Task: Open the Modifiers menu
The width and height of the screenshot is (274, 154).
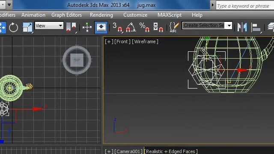Action: tap(8, 15)
